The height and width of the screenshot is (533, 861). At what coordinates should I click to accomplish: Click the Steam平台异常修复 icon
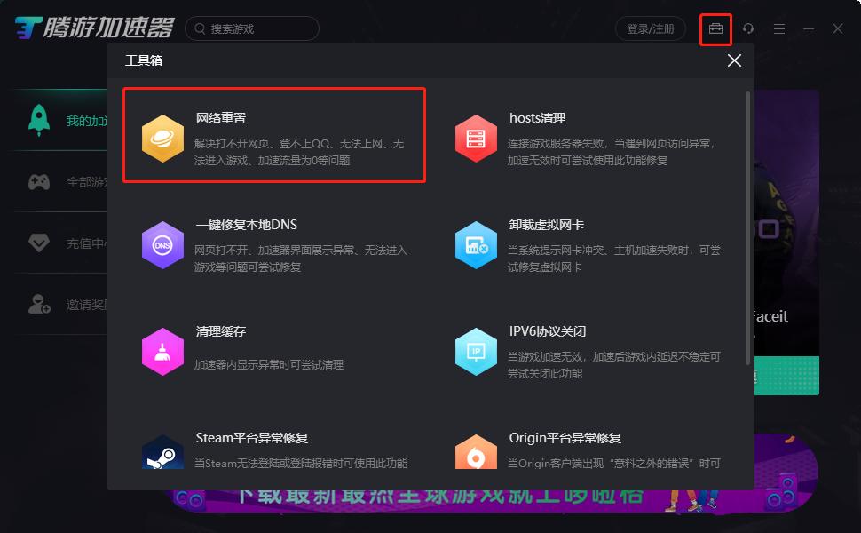[x=162, y=453]
